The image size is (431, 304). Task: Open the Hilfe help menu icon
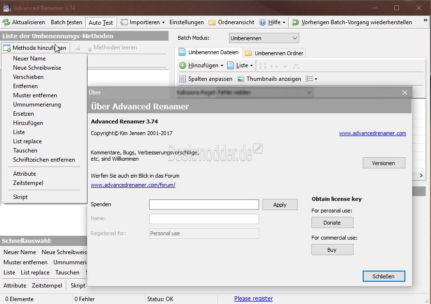262,22
